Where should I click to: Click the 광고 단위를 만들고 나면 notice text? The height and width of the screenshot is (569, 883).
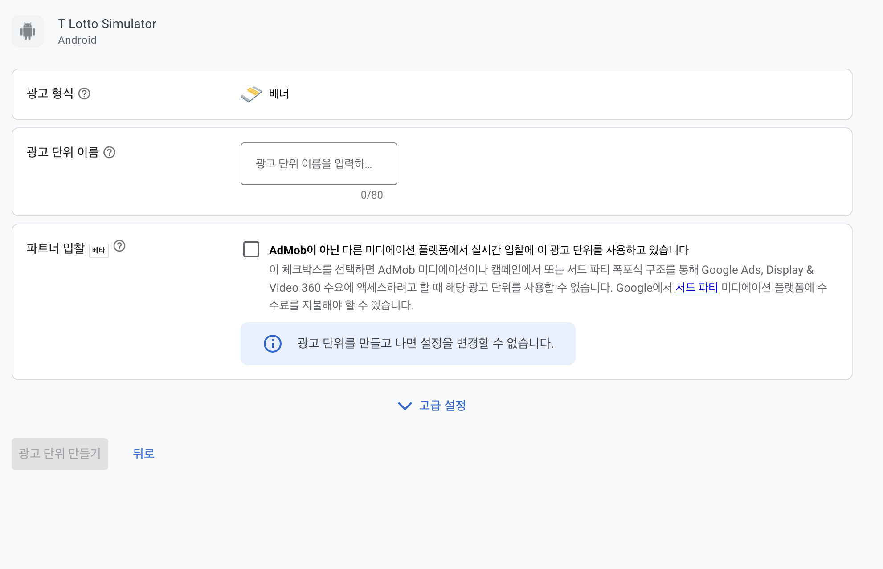tap(425, 343)
